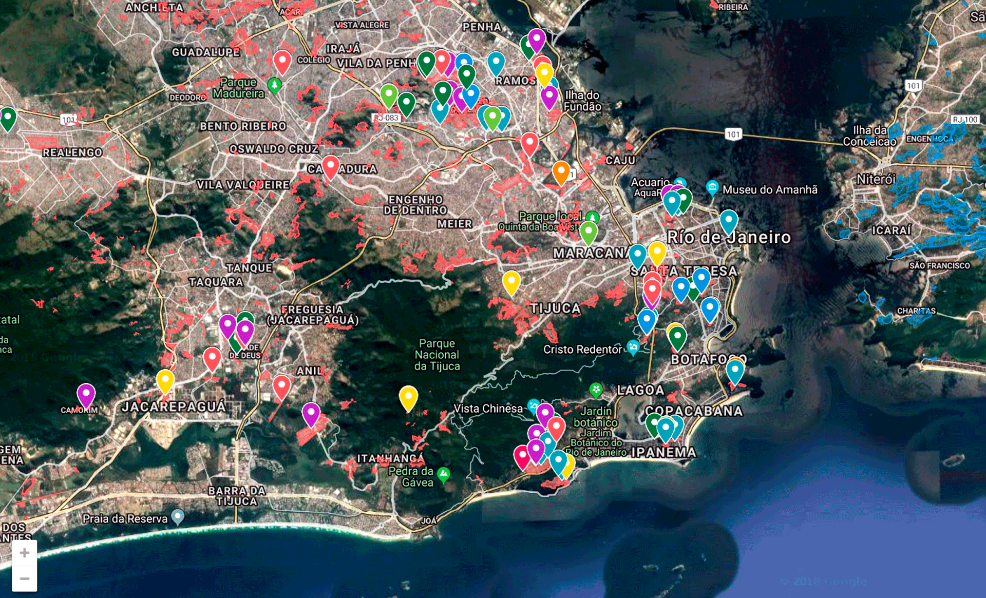Click the Pedra da Gávea park icon
The width and height of the screenshot is (986, 598).
444,473
